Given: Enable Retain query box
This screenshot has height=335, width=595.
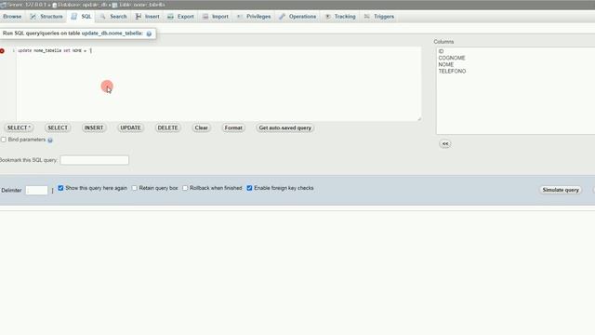Looking at the screenshot, I should [x=134, y=188].
